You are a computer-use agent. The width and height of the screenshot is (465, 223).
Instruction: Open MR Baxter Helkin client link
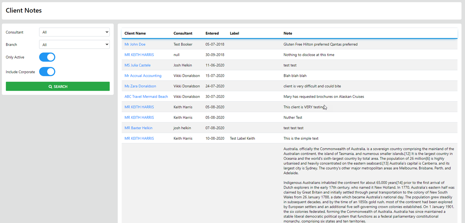[138, 128]
